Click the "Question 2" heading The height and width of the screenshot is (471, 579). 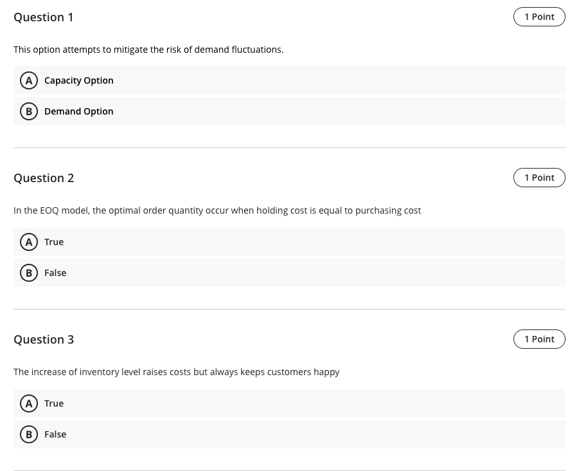coord(44,178)
